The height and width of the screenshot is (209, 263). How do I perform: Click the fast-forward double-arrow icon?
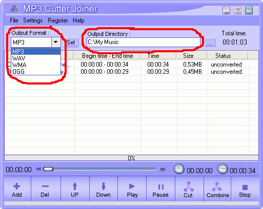(163, 169)
